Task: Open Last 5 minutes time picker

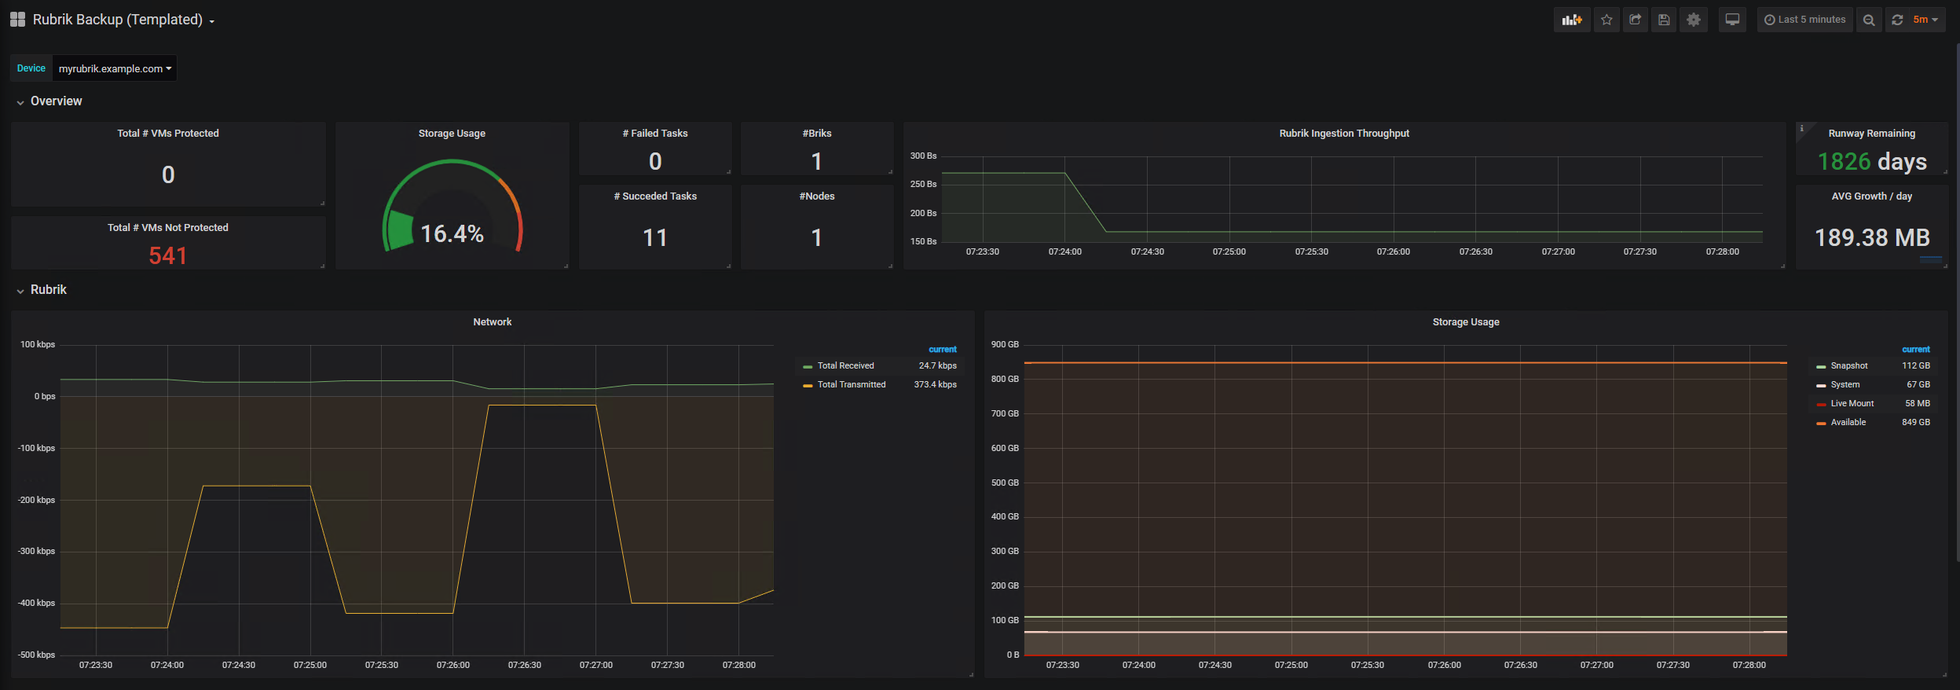Action: 1804,20
